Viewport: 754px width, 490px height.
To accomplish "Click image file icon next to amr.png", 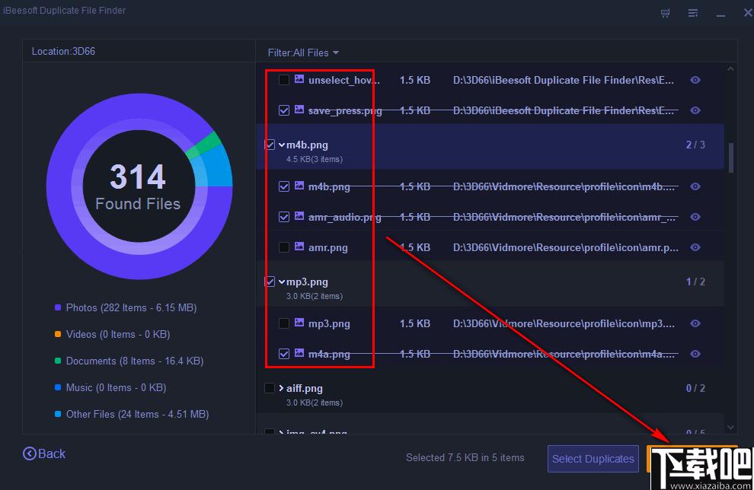I will 299,247.
